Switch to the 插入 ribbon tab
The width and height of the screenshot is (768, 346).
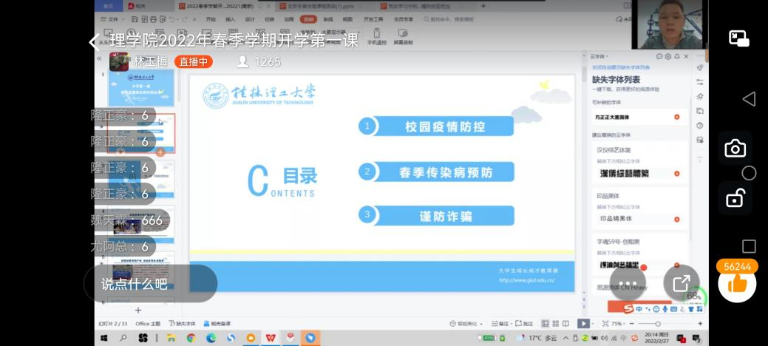click(x=230, y=19)
